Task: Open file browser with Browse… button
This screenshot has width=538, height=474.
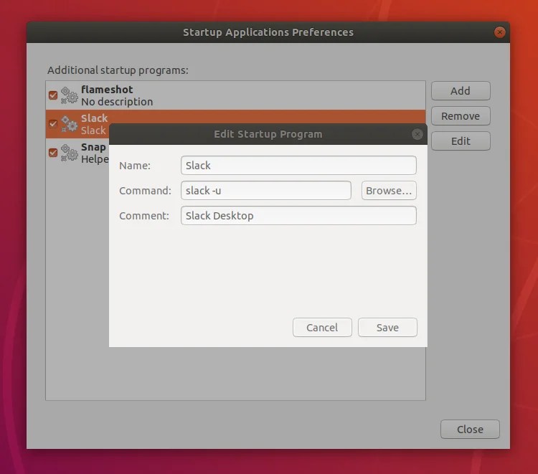Action: tap(389, 190)
